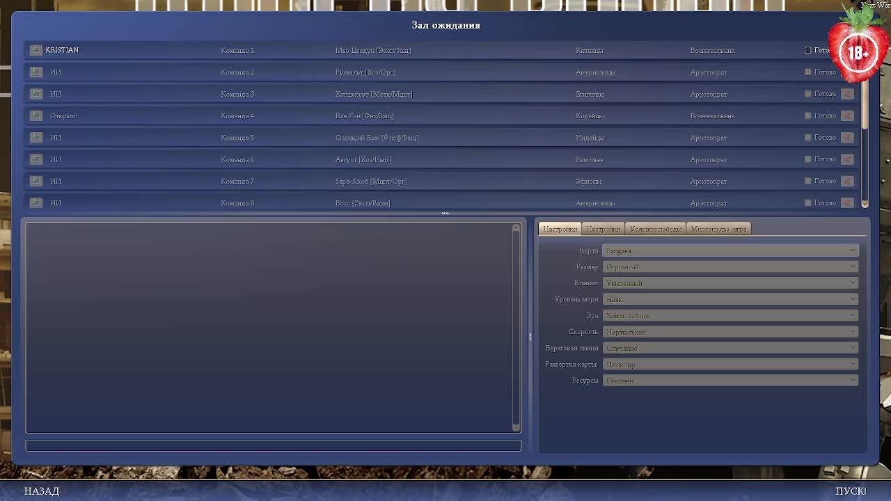The height and width of the screenshot is (501, 891).
Task: Click leader Хатшепсут
Action: pos(374,94)
